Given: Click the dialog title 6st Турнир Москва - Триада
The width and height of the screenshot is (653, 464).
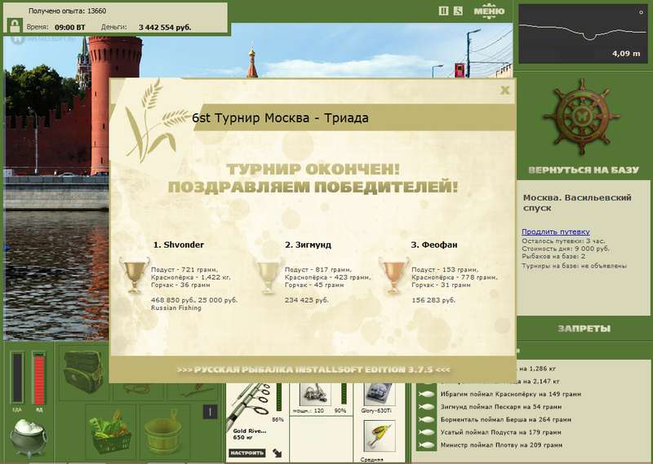Looking at the screenshot, I should pos(280,118).
